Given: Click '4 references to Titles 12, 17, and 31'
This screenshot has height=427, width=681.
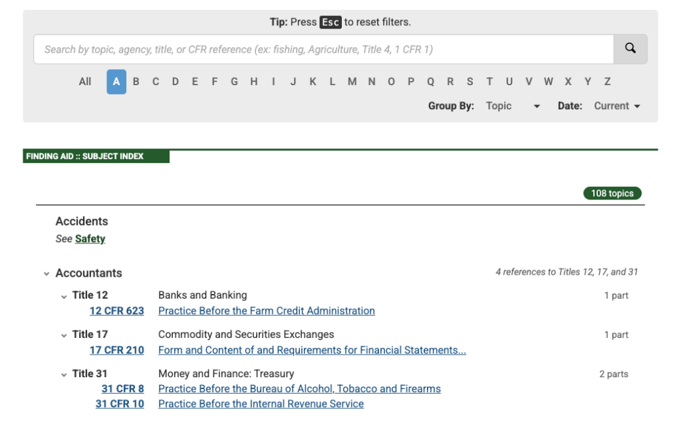Looking at the screenshot, I should 567,272.
